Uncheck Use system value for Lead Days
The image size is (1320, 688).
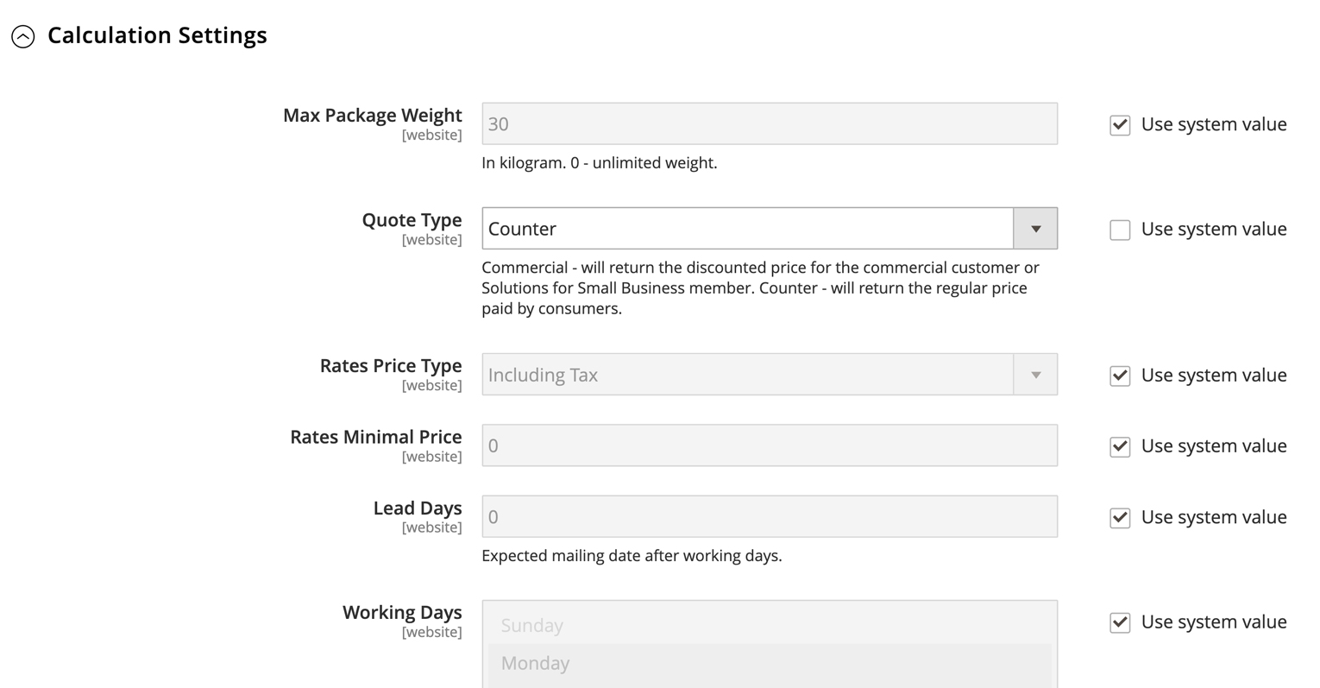tap(1120, 518)
